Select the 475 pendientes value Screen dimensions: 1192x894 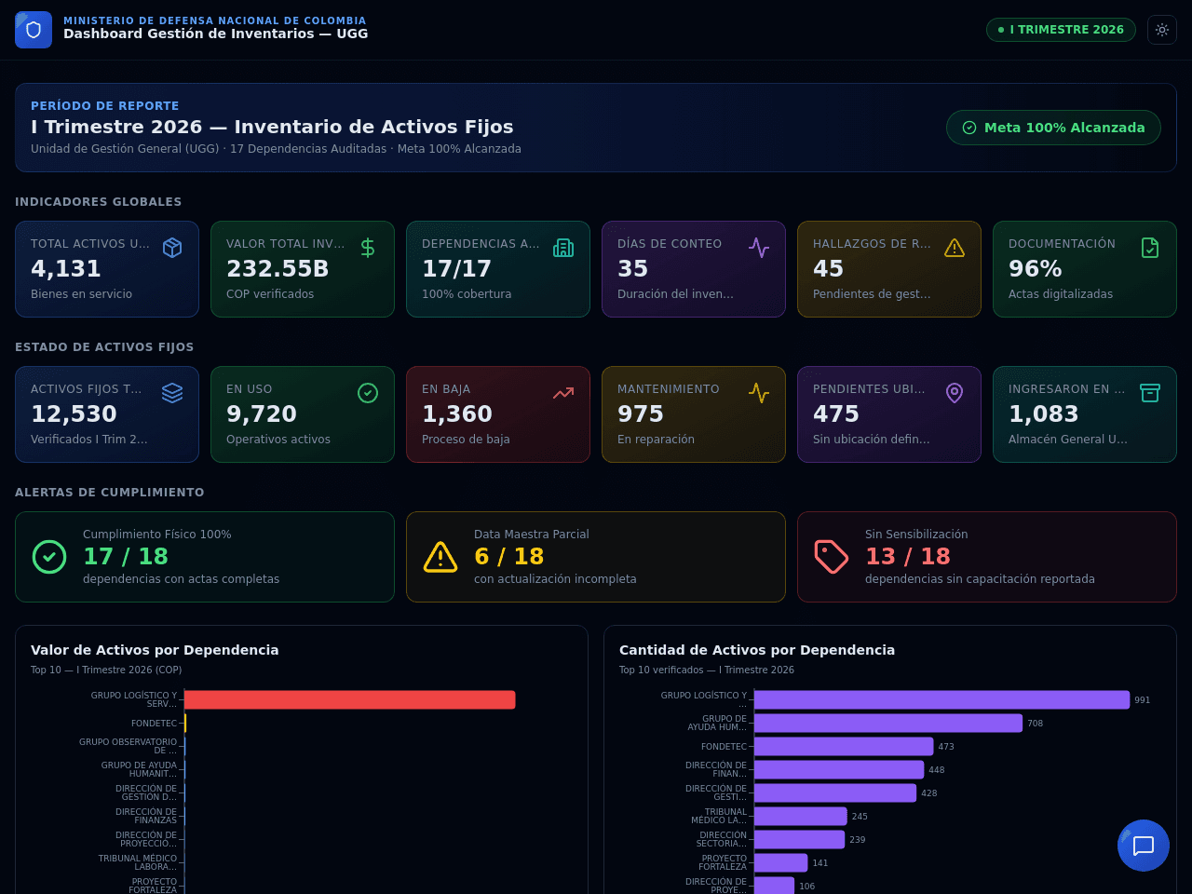click(x=836, y=414)
